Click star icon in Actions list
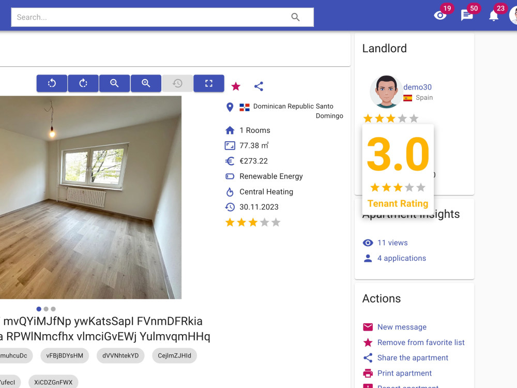 coord(368,342)
